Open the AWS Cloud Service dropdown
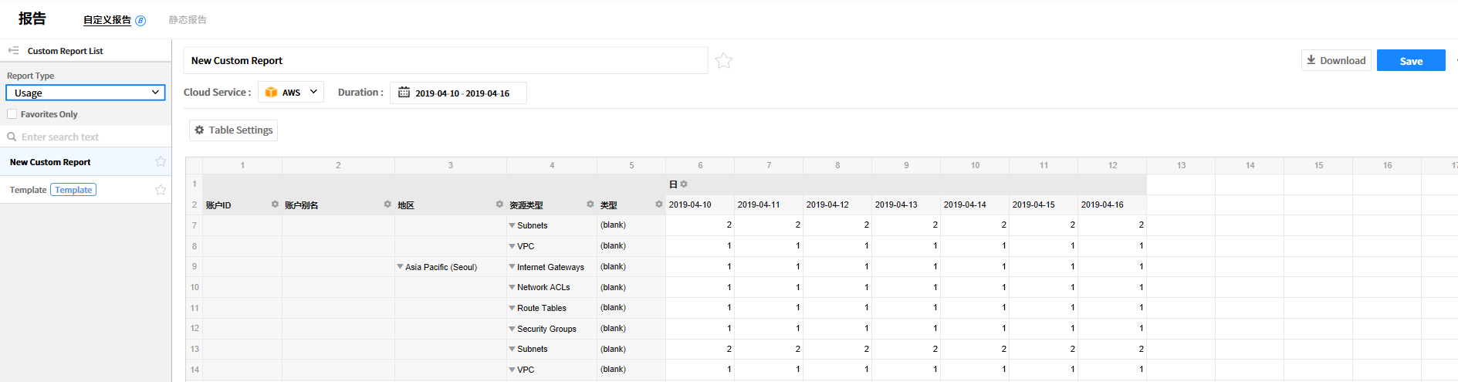Viewport: 1458px width, 382px height. (x=291, y=92)
